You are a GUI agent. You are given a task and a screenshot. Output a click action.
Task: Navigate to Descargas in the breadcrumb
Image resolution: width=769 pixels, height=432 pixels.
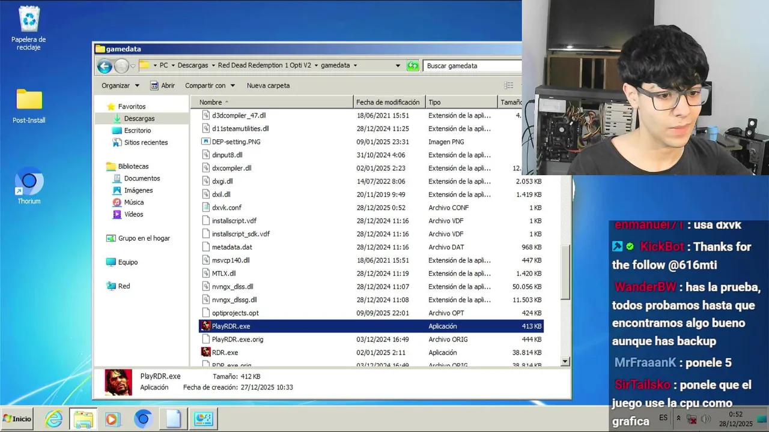(193, 65)
